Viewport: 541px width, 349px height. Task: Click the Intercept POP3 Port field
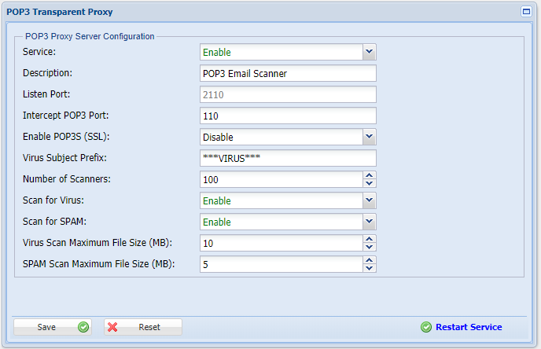288,116
